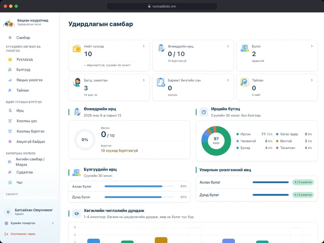Click the Судалгаа sidebar icon
Image resolution: width=324 pixels, height=243 pixels.
pyautogui.click(x=10, y=172)
